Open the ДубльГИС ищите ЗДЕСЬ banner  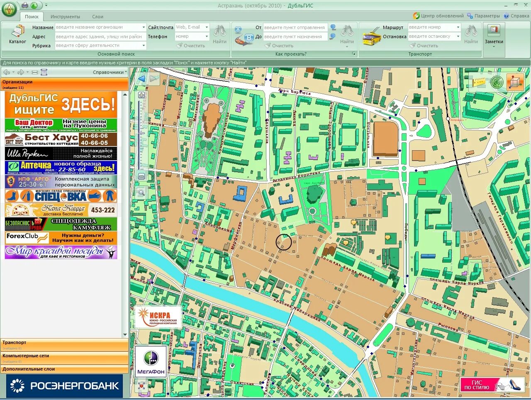point(61,104)
